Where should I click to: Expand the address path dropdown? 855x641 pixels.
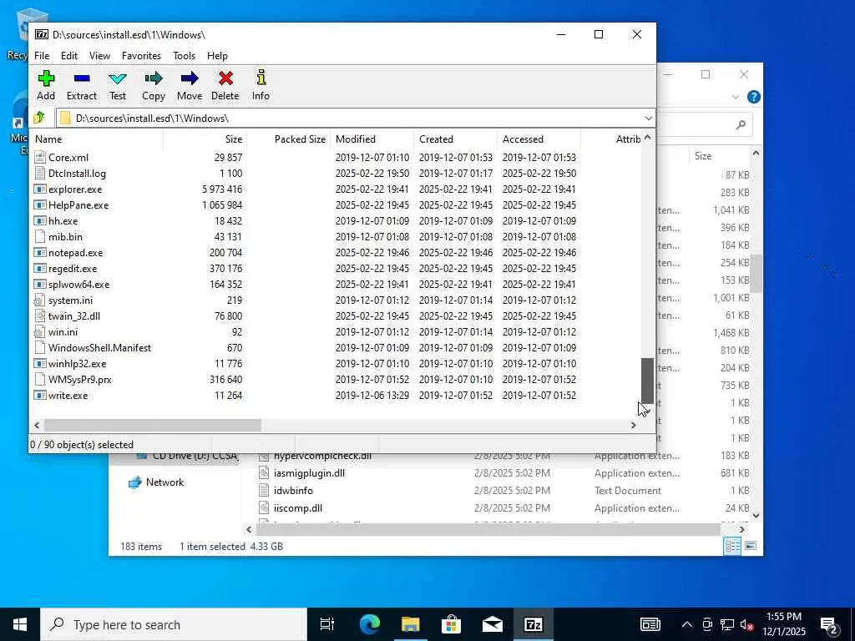648,118
